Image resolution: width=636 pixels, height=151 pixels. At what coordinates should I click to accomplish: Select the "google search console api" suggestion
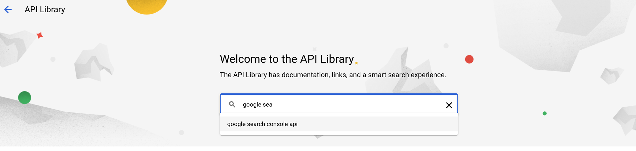coord(262,124)
